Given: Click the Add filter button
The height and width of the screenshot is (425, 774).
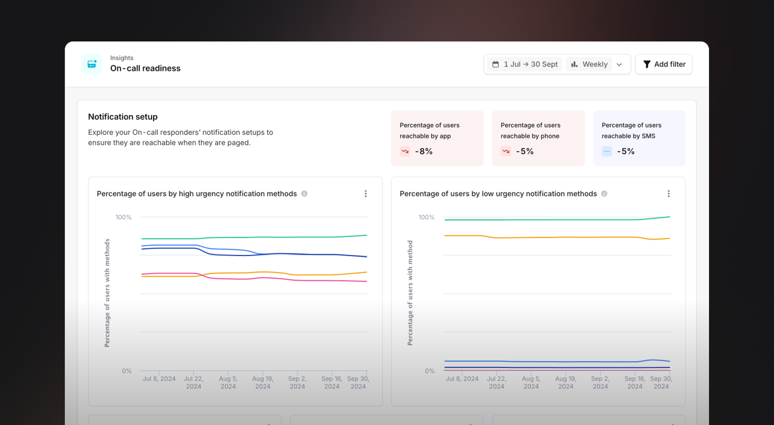Looking at the screenshot, I should pos(664,64).
